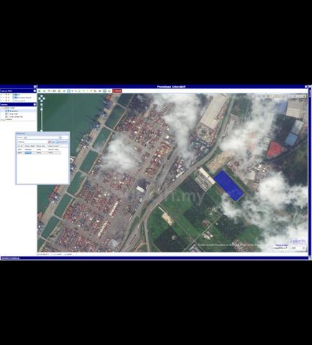Image resolution: width=312 pixels, height=345 pixels.
Task: Click the red button in the map toolbar
Action: [117, 91]
